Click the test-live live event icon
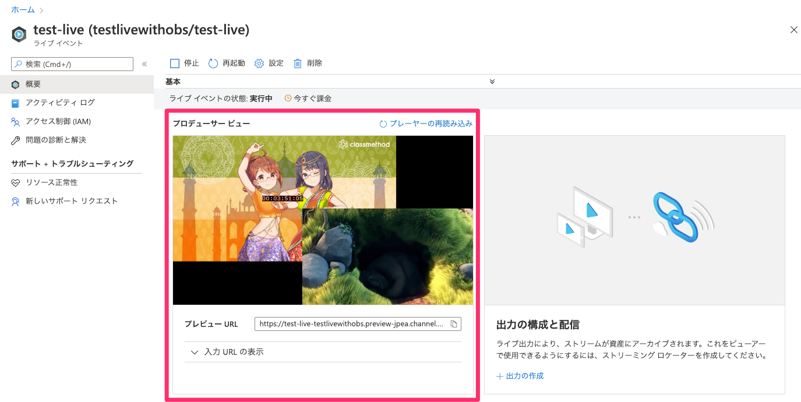 click(19, 34)
